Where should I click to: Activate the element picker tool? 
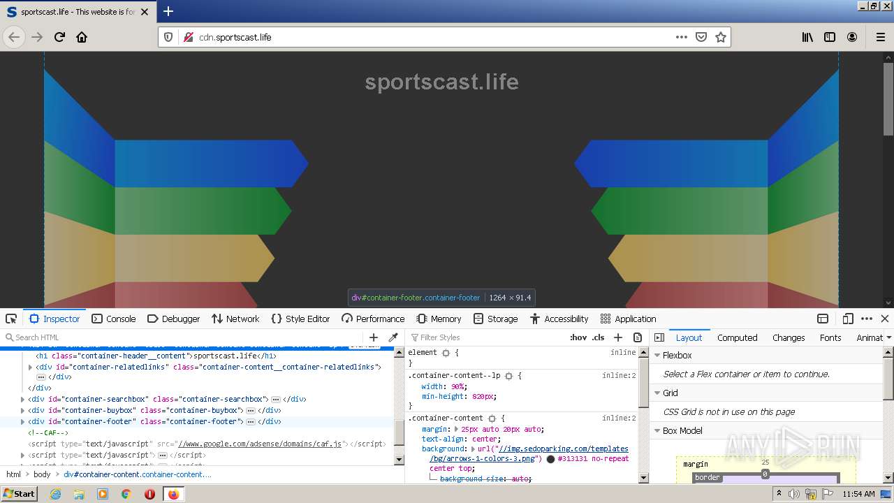[x=11, y=319]
